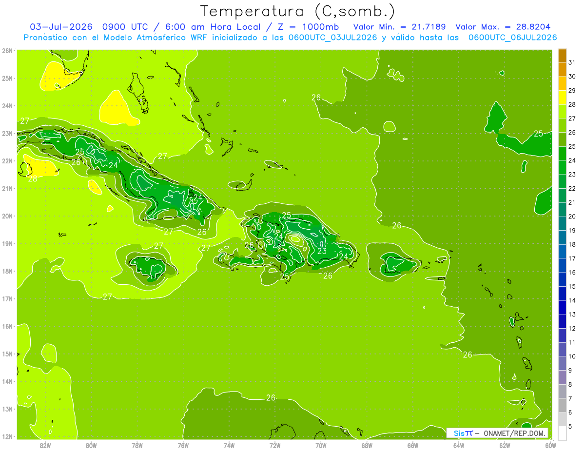This screenshot has width=585, height=452.
Task: Click the "62W" longitude axis label
Action: point(505,445)
